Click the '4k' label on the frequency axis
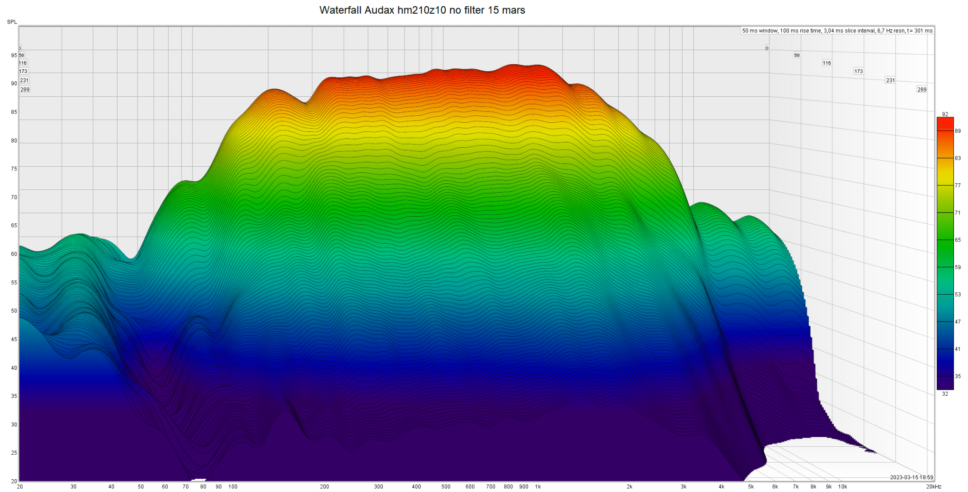968x492 pixels. (x=721, y=487)
